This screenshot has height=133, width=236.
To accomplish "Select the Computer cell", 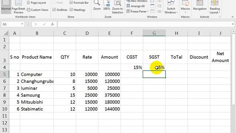I will point(37,74).
